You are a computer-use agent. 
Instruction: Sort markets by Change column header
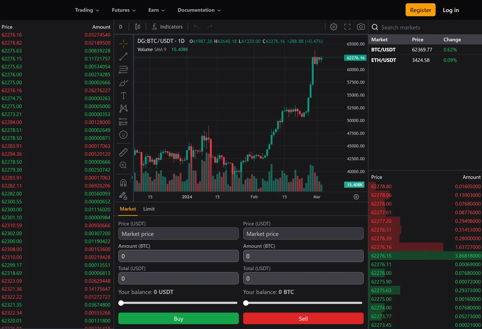tap(452, 40)
